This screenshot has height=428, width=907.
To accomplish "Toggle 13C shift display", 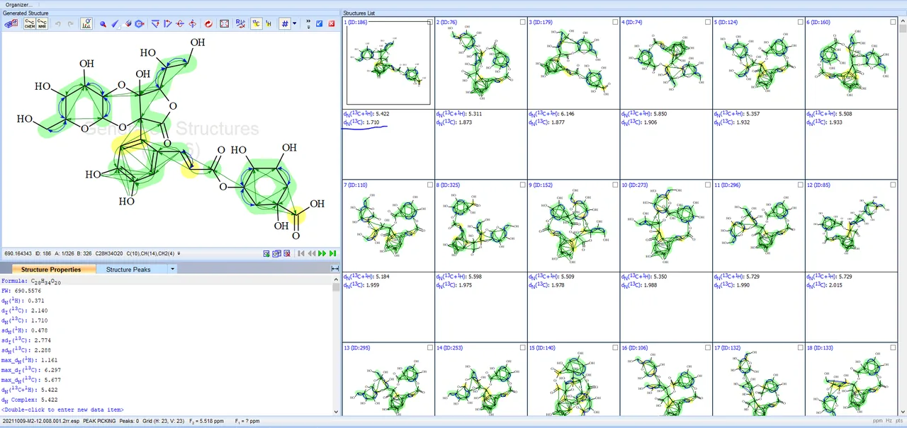I will click(257, 23).
